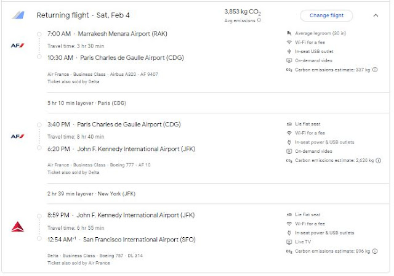Screen dimensions: 394x276
Task: Click the Average legroom seat icon
Action: click(289, 33)
